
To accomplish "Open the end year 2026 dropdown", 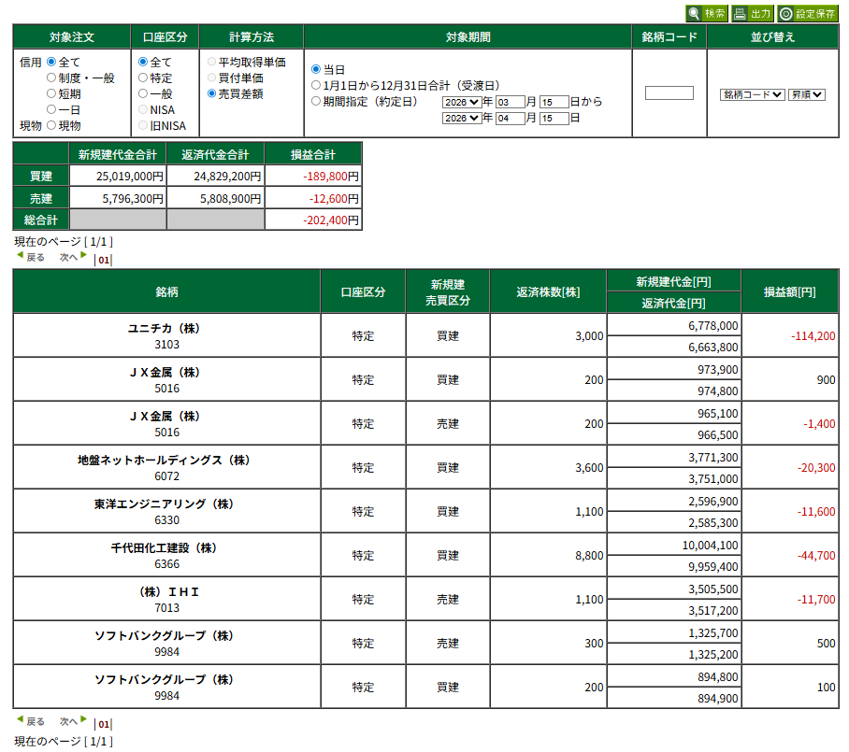I will point(462,119).
